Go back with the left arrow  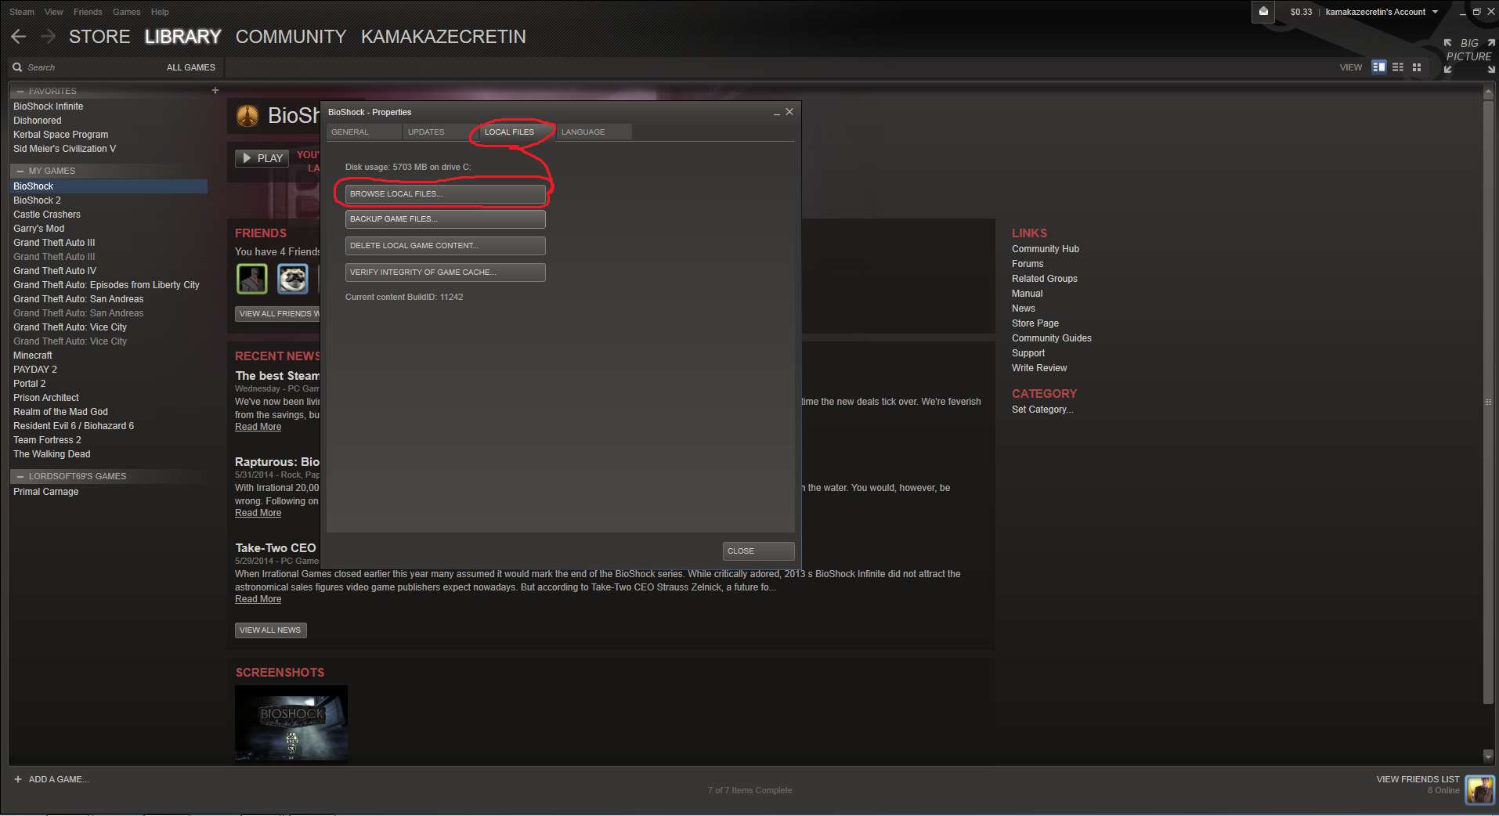19,37
